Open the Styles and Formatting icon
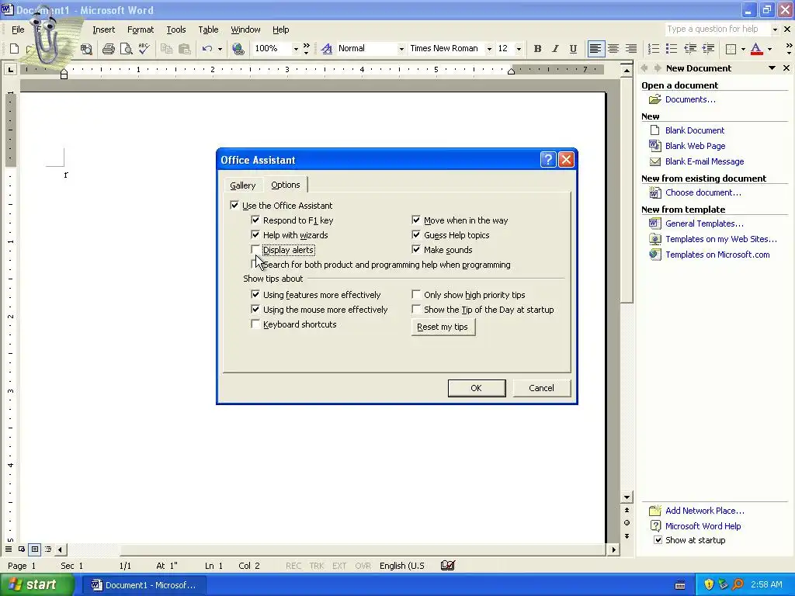The width and height of the screenshot is (795, 596). (327, 49)
